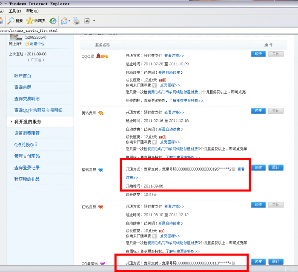This screenshot has height=272, width=298.
Task: Open 查看详情 link in 红钻贵族 row
Action: point(174,206)
